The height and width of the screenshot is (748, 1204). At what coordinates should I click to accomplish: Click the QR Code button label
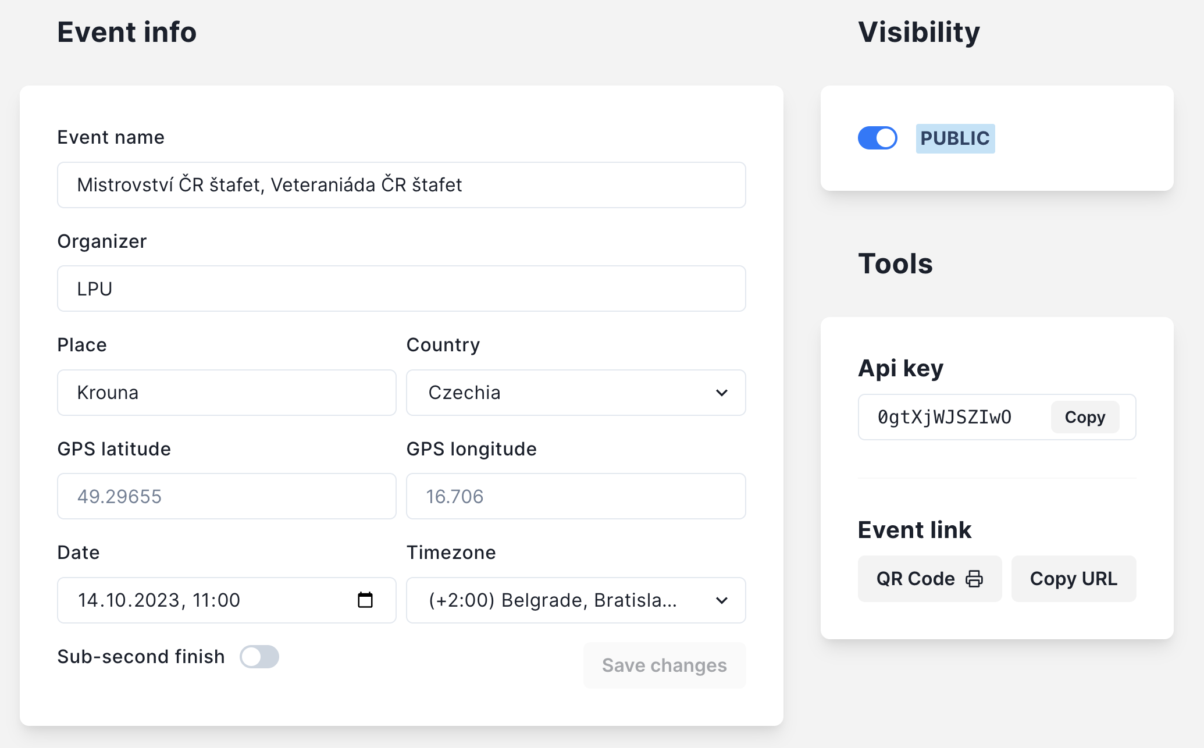[916, 579]
